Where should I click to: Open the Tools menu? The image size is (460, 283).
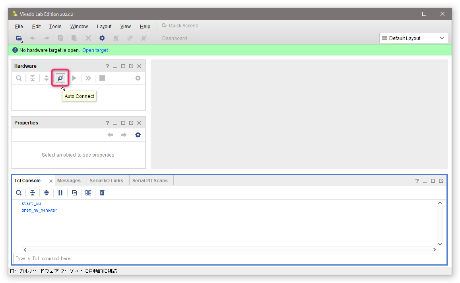55,27
